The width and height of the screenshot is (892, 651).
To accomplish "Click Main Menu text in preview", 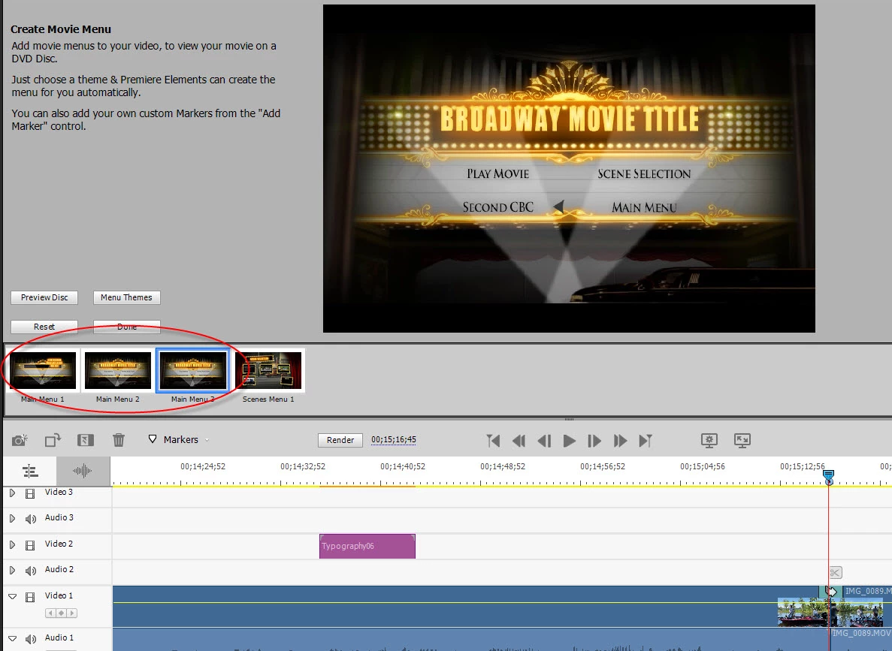I will coord(644,207).
